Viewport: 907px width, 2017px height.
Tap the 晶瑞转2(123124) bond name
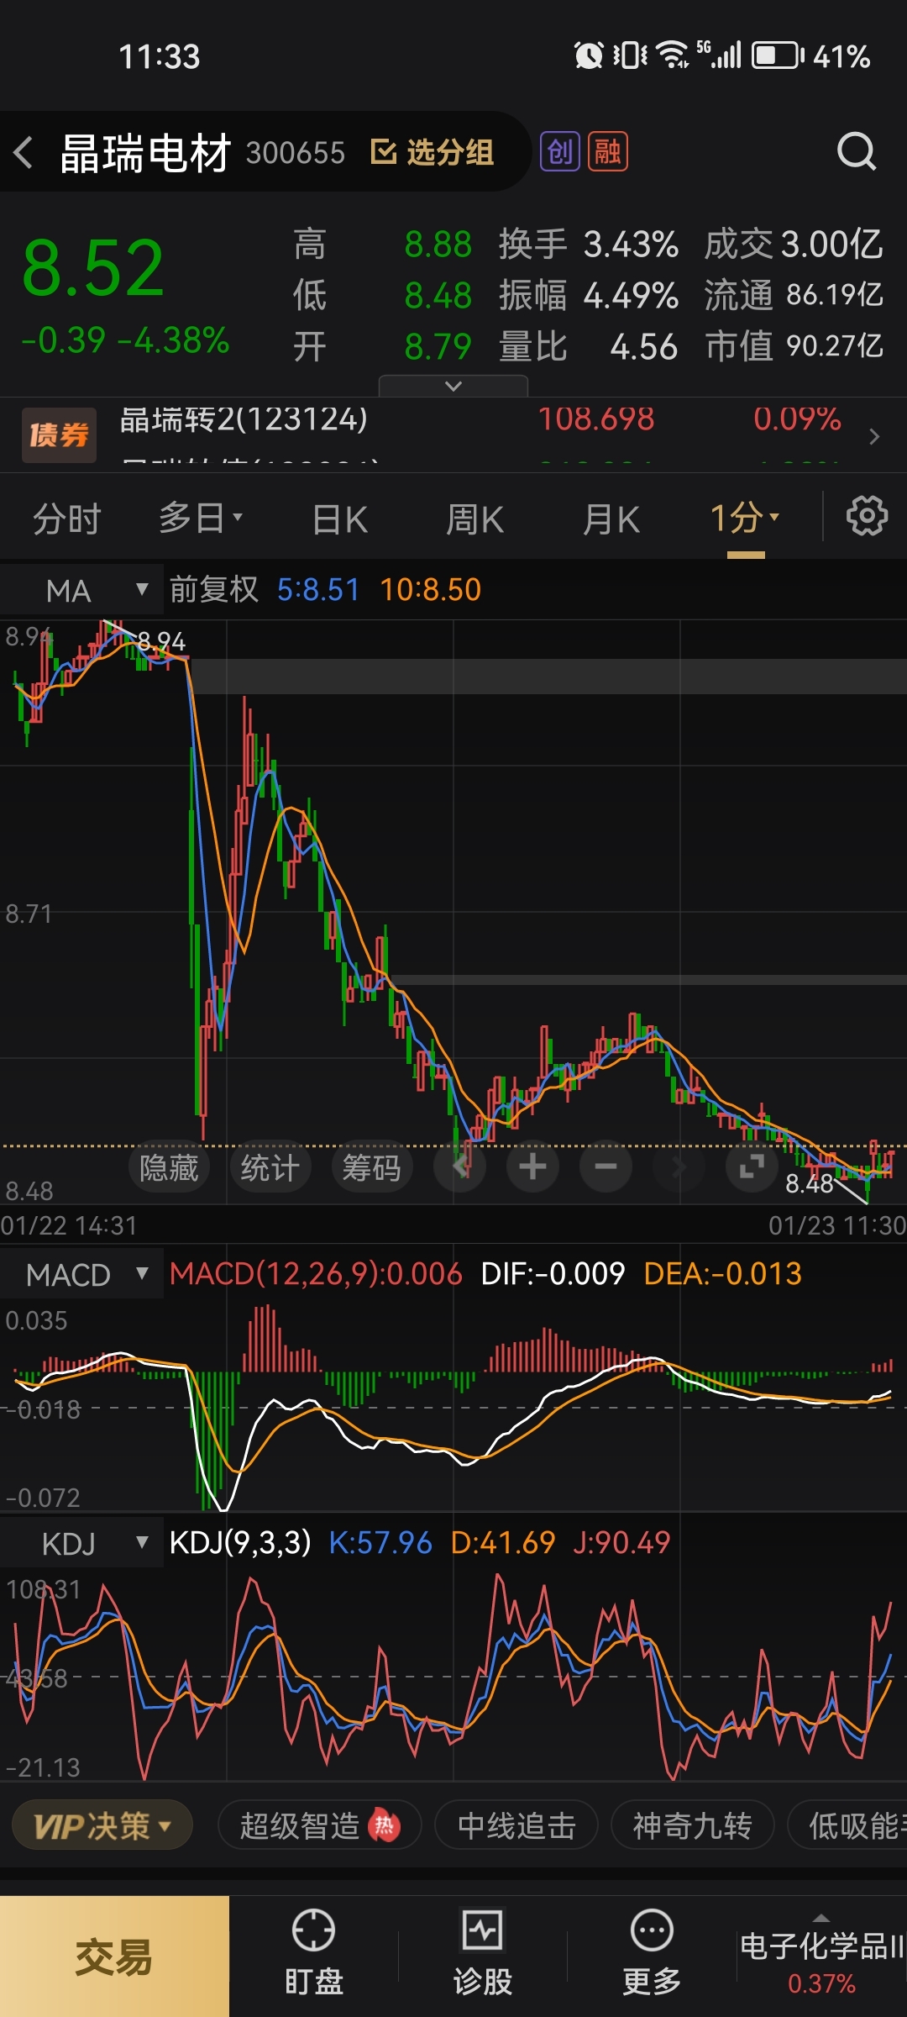pos(244,419)
